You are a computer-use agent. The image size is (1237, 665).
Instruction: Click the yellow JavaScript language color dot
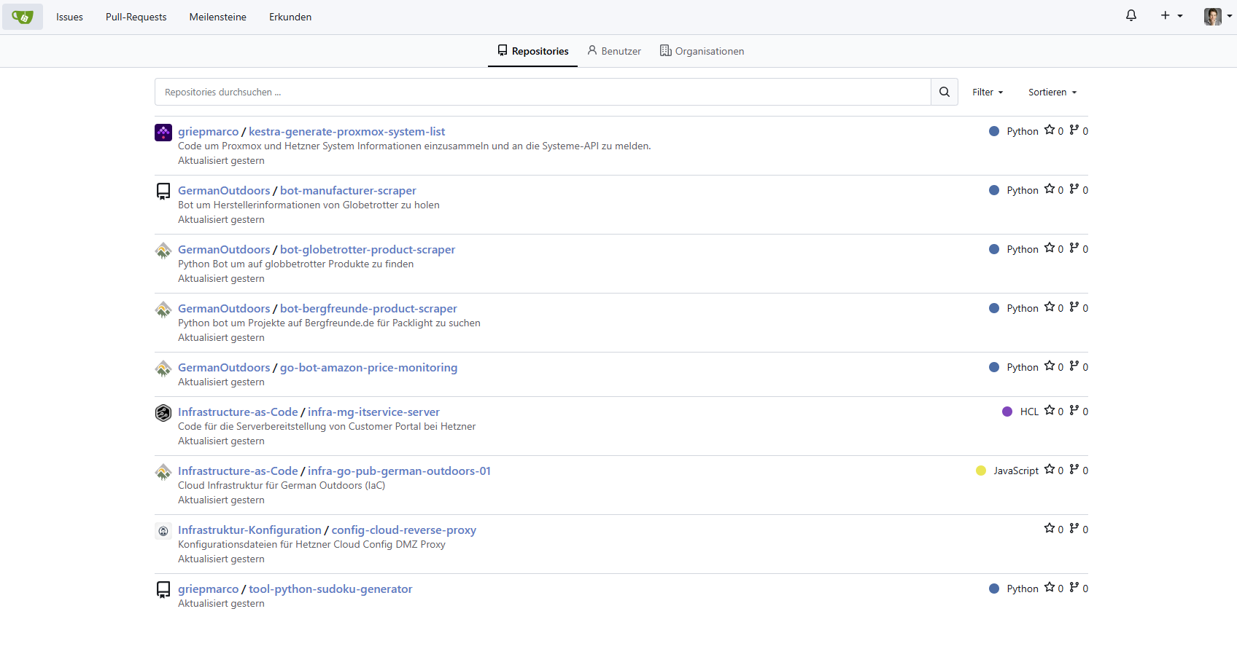pos(981,471)
